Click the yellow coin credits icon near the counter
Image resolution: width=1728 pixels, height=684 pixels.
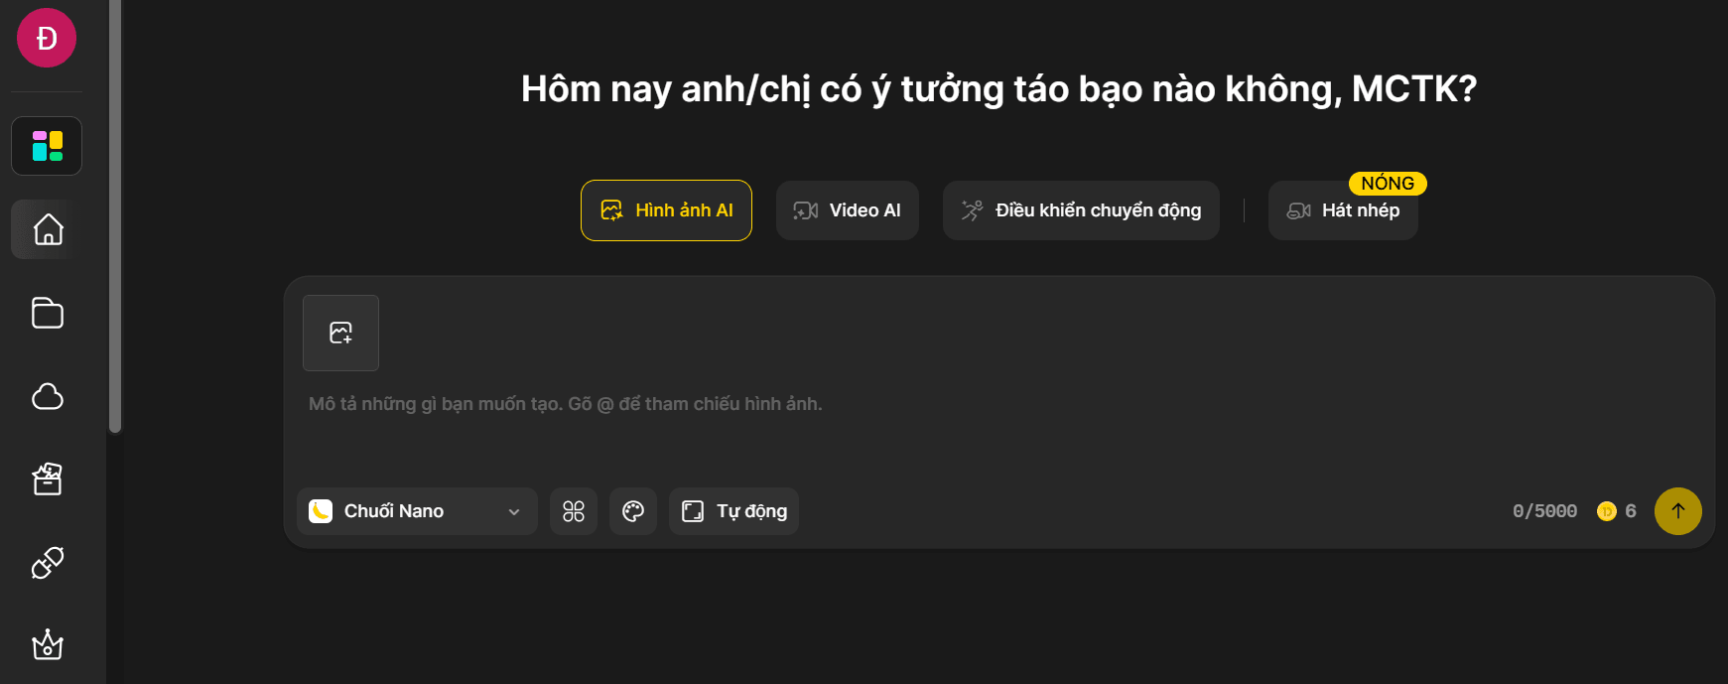[x=1607, y=510]
